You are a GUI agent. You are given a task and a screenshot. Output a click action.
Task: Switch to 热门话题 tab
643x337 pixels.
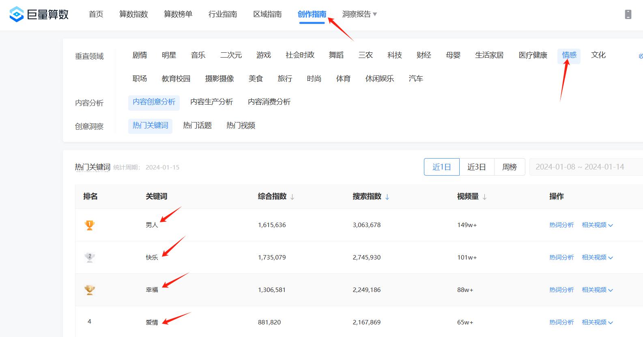point(197,126)
